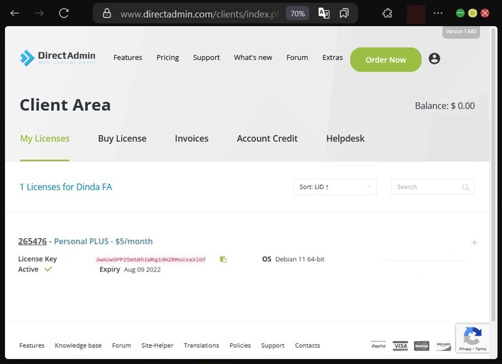The height and width of the screenshot is (364, 502).
Task: Copy the license key with clipboard icon
Action: tap(223, 259)
